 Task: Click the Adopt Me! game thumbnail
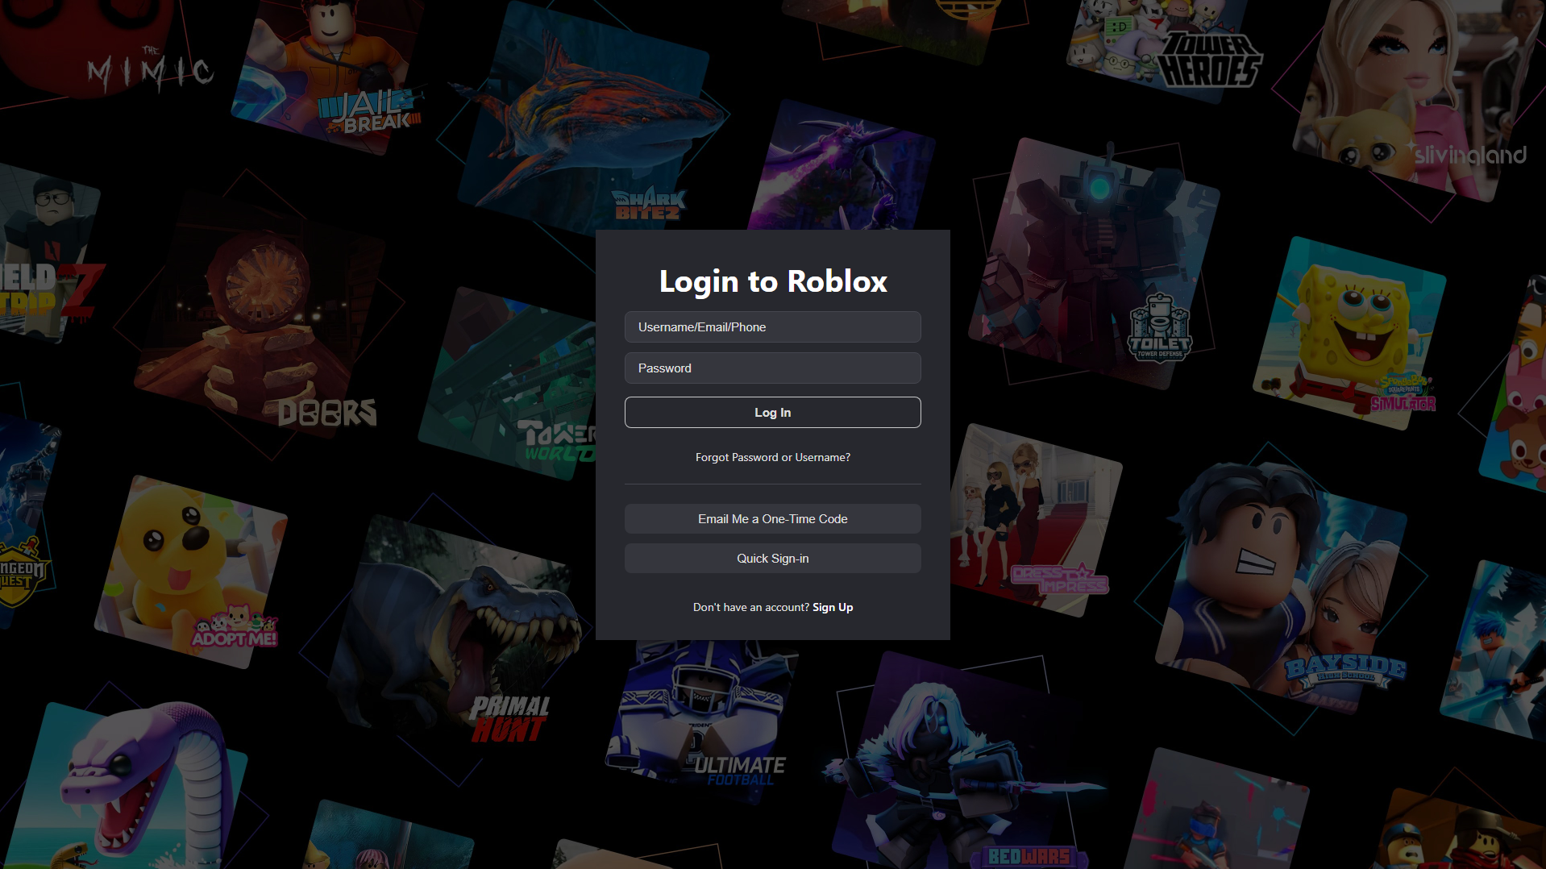(191, 571)
